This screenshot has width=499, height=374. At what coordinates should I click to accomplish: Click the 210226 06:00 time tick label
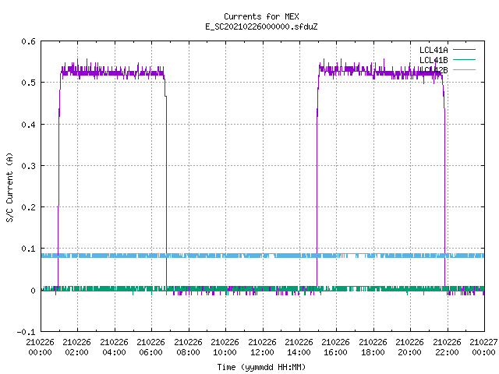tap(150, 348)
